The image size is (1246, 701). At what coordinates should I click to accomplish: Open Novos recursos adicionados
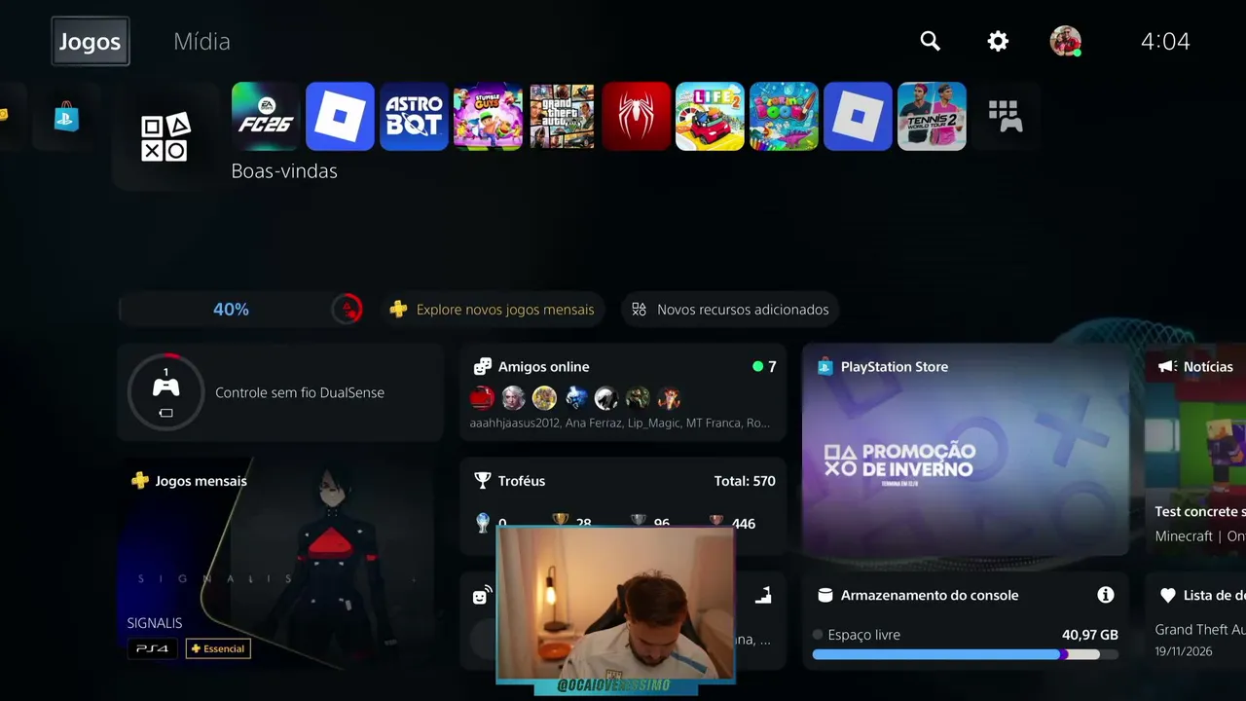click(x=730, y=310)
